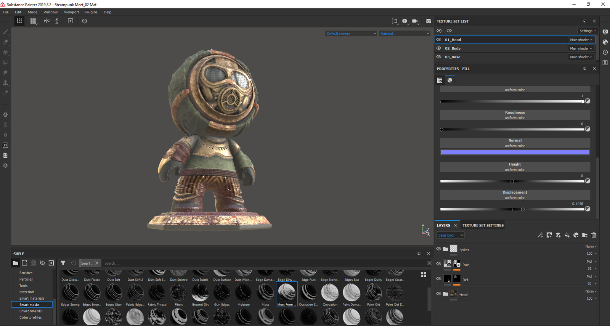Select the Clone stamp tool
This screenshot has width=610, height=326.
pos(5,82)
